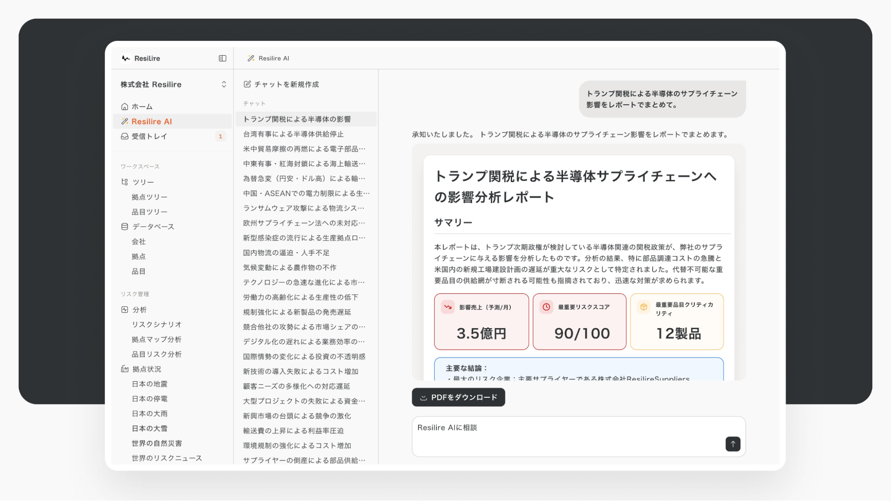
Task: Download the report via PDFをダウンロード
Action: [x=458, y=397]
